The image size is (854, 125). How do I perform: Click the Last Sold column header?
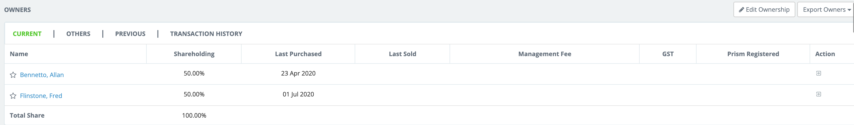pyautogui.click(x=402, y=54)
